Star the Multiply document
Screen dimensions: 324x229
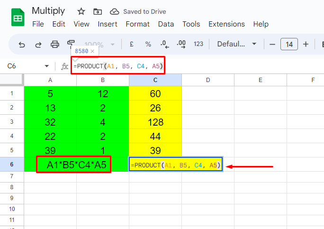(x=81, y=11)
